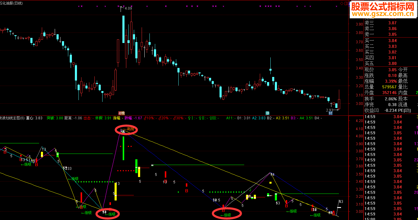The width and height of the screenshot is (418, 220).
Task: Click the 卖三 3.07 ask row
Action: (x=380, y=23)
